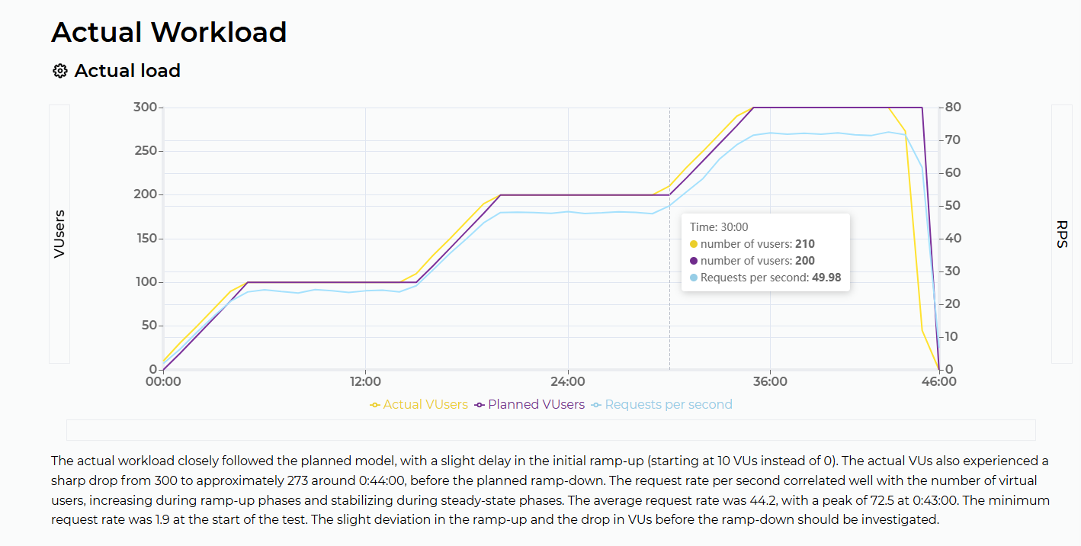Click the yellow Actual VUsers legend marker
This screenshot has width=1081, height=546.
pyautogui.click(x=375, y=405)
